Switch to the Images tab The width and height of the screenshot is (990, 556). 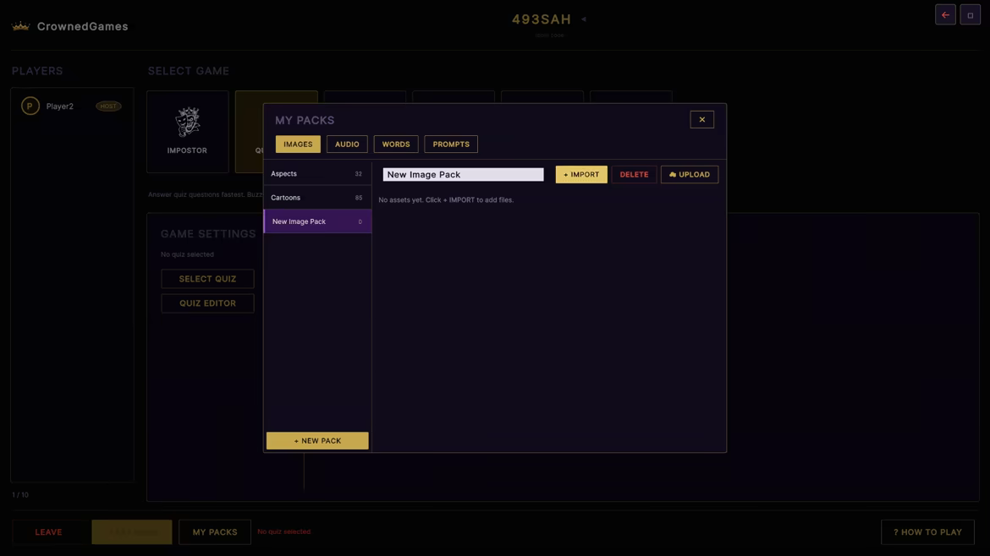298,144
